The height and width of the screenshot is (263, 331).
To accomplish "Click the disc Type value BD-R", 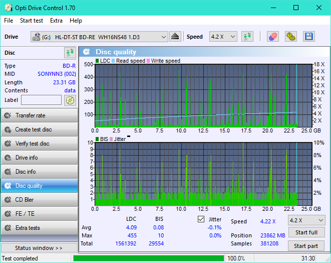I will click(x=69, y=66).
